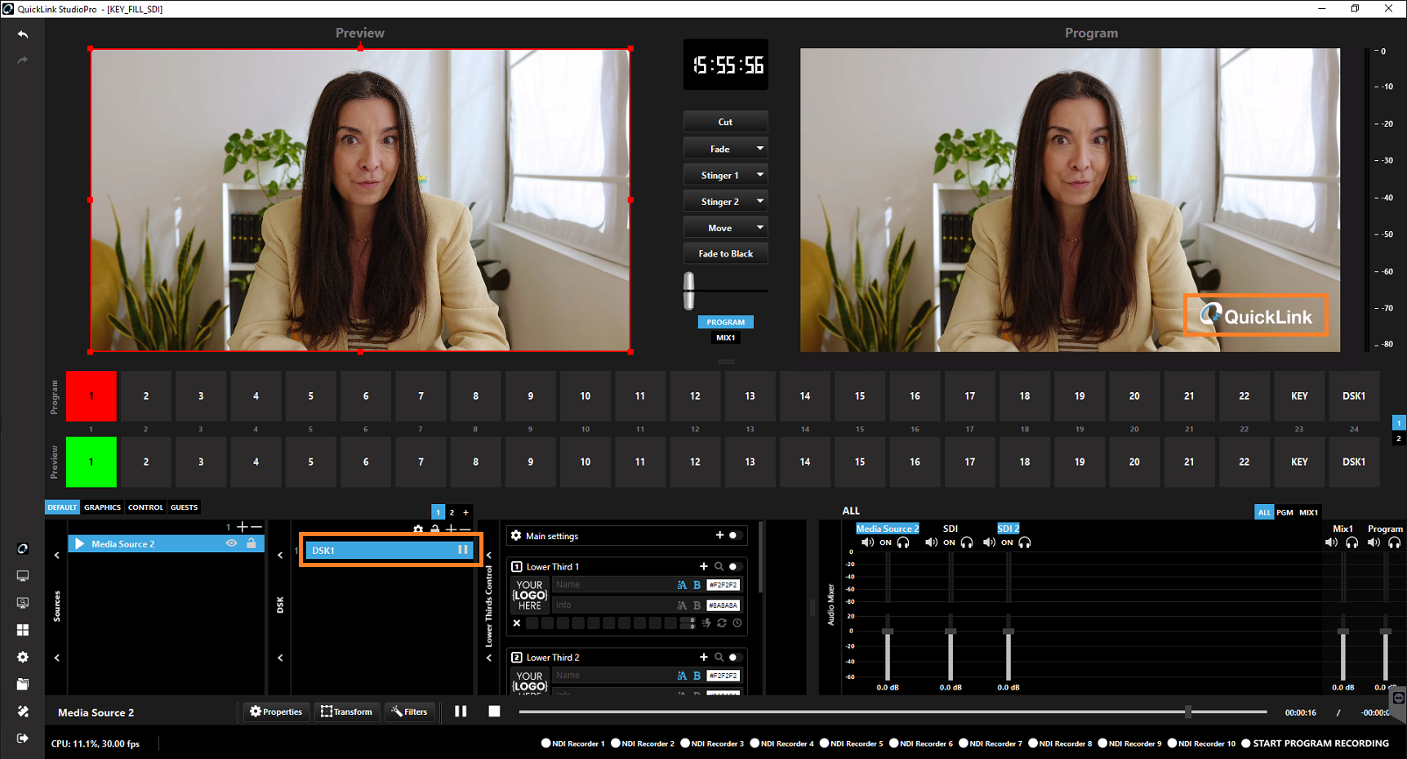Viewport: 1407px width, 759px height.
Task: Click the undo arrow in the sidebar
Action: click(23, 34)
